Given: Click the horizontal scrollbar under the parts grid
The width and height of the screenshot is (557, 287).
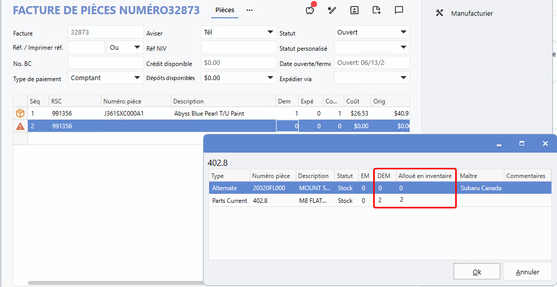Looking at the screenshot, I should (115, 282).
